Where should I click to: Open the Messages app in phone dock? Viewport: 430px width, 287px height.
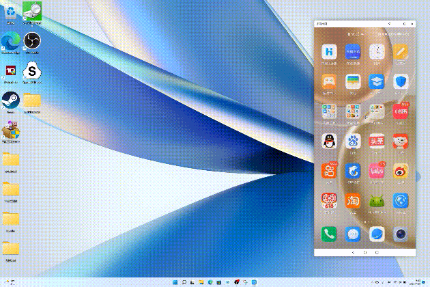click(354, 234)
